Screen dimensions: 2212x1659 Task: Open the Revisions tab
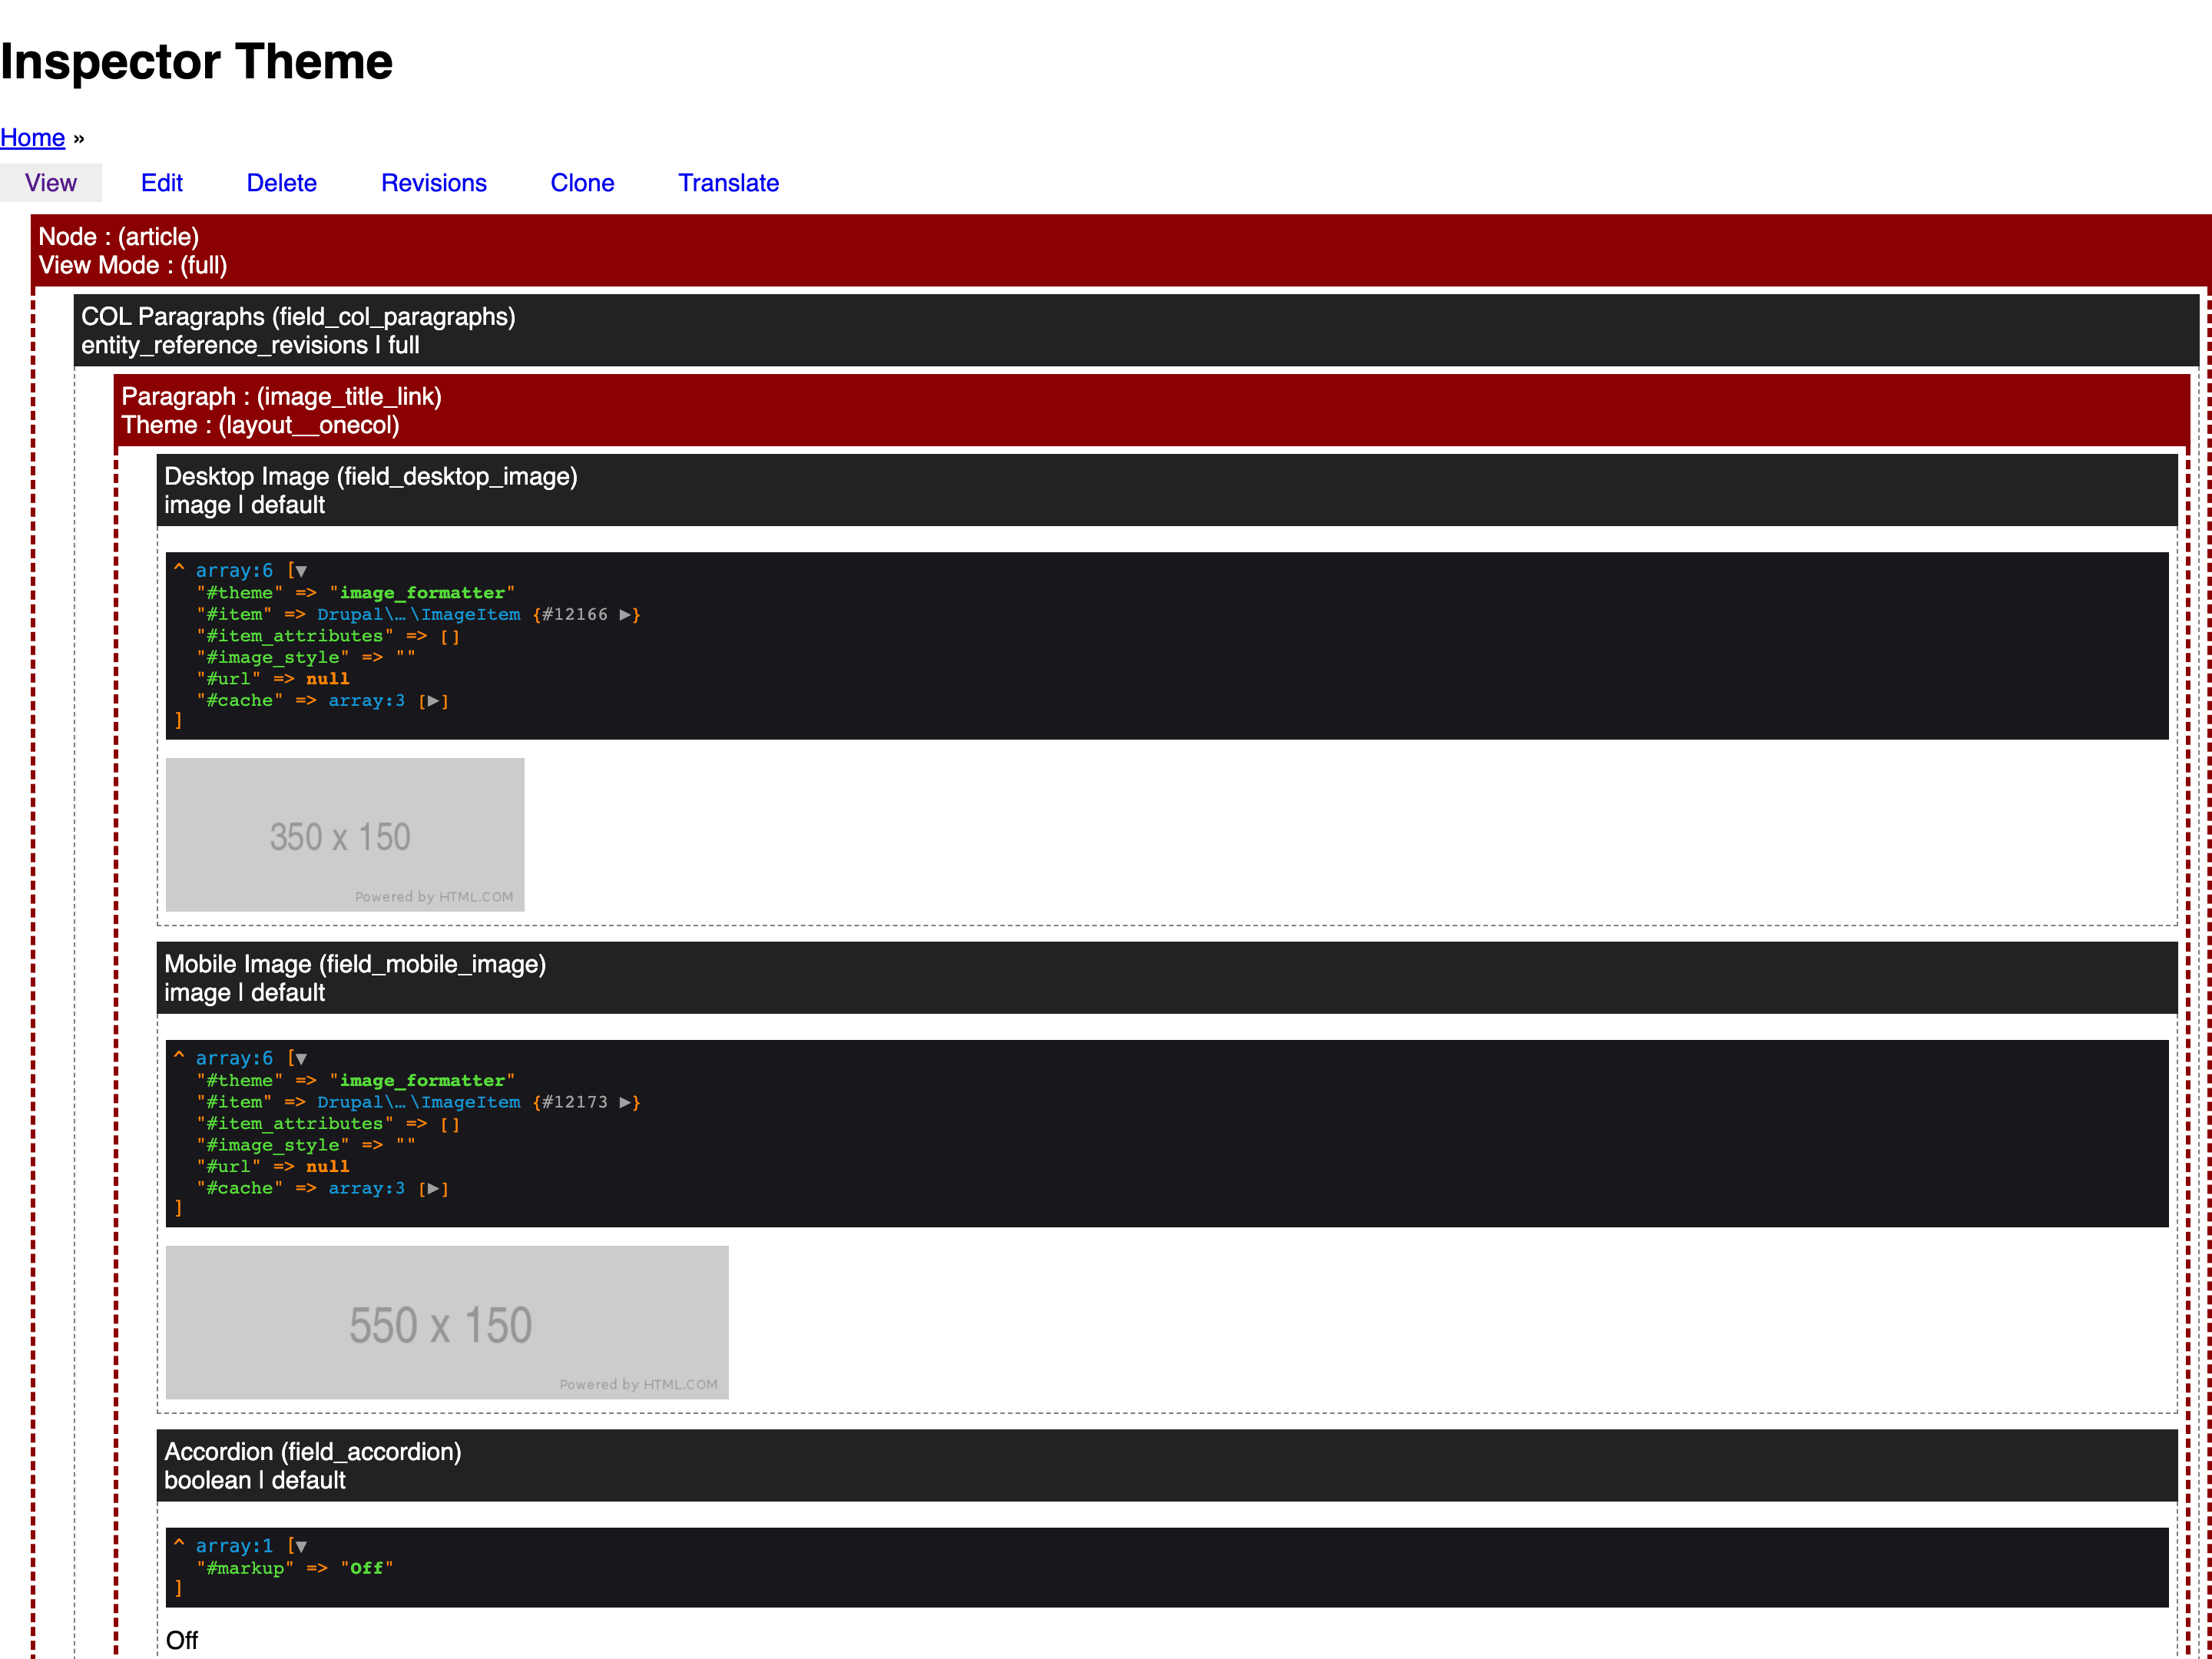(x=433, y=183)
